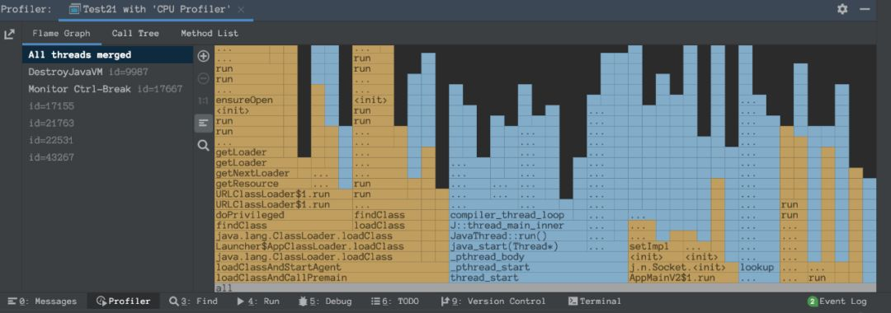Open the Debug tool window

[x=324, y=301]
